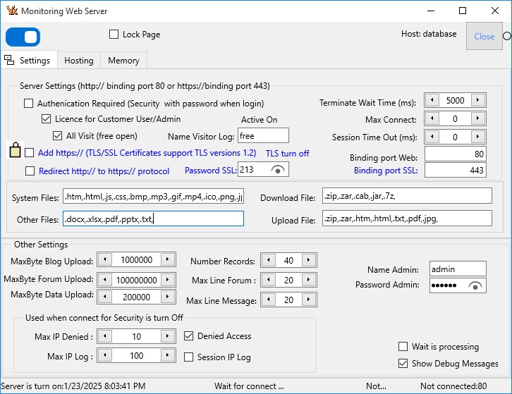Screen dimensions: 512x394
Task: Increase Max IP Denied value
Action: click(169, 337)
